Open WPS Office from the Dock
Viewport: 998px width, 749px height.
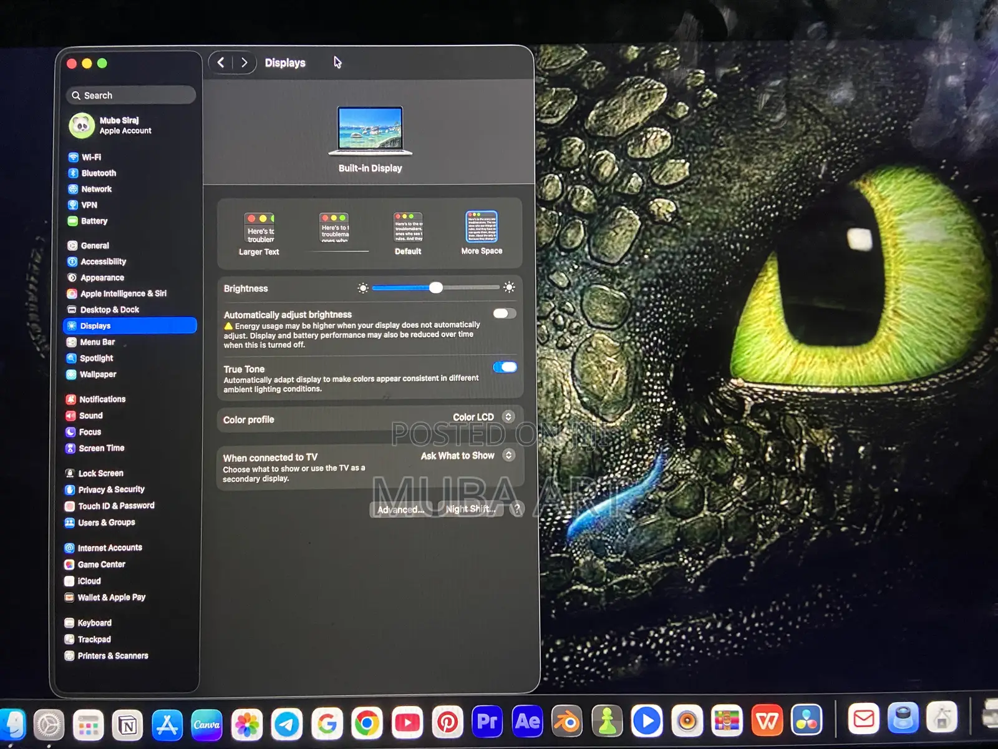coord(767,721)
